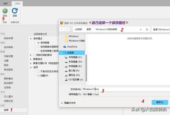Open 其他服务 in the left sidebar
The height and width of the screenshot is (115, 170).
(x=9, y=70)
